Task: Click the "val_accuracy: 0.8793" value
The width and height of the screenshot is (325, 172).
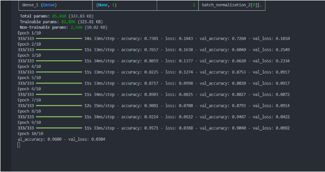Action: (223, 105)
